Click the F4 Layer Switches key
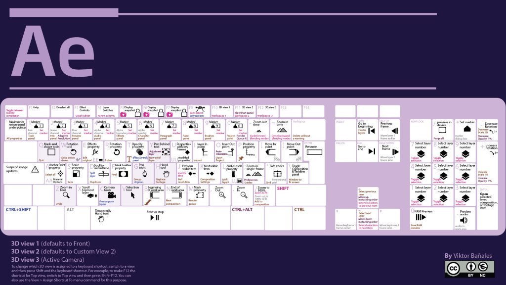506x285 pixels. coord(107,111)
